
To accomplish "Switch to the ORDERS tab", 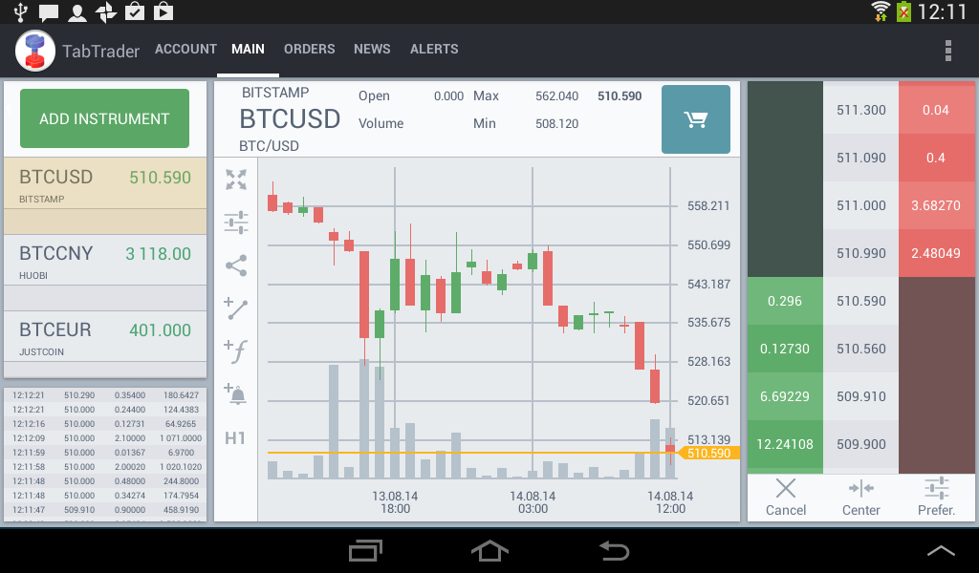I will tap(309, 50).
